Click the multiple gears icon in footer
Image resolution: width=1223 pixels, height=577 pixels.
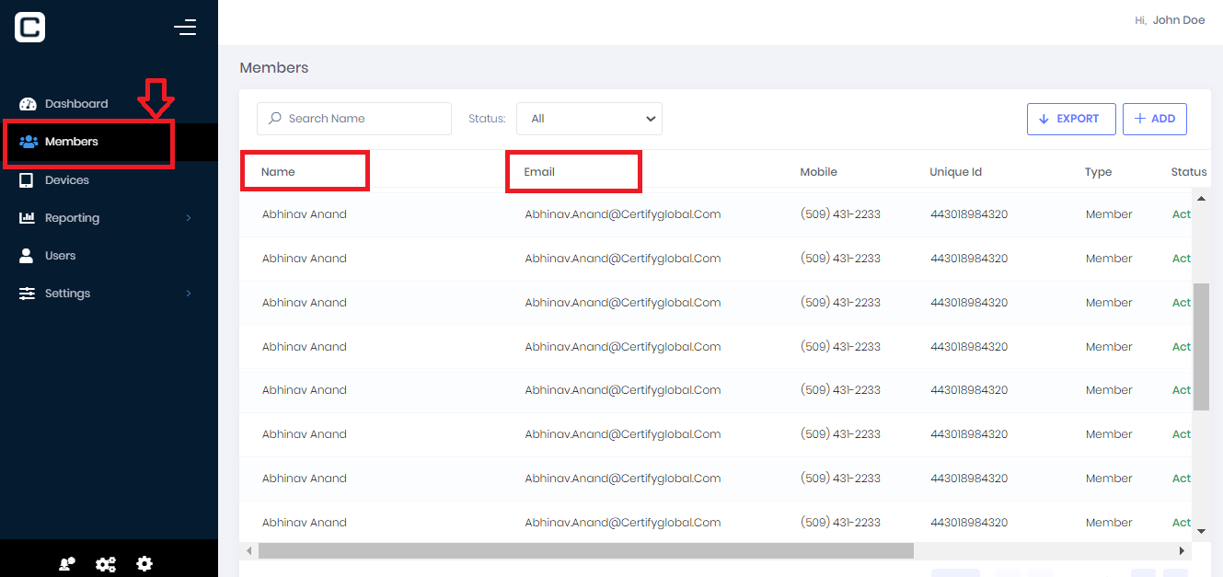[x=106, y=564]
